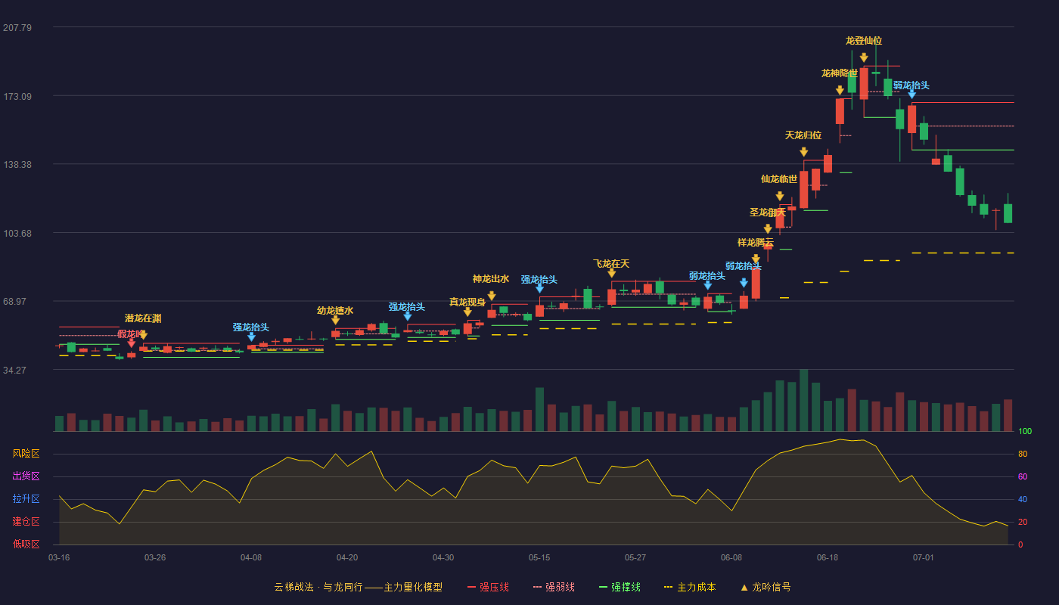Toggle the 强弱线 legend item

[554, 587]
